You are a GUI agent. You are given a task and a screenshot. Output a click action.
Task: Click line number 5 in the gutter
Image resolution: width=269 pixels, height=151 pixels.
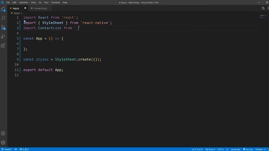18,39
